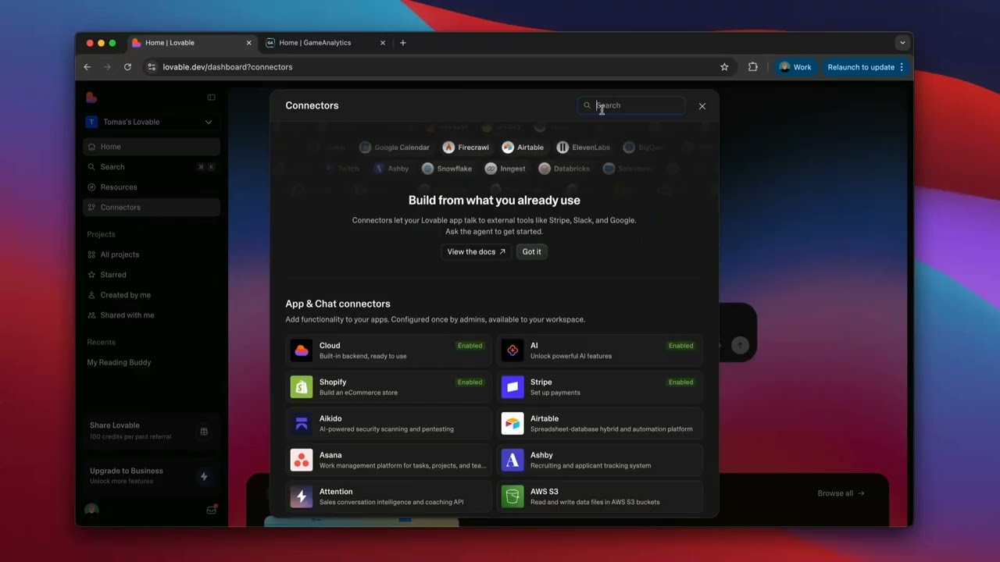The height and width of the screenshot is (562, 1000).
Task: Open the tab search dropdown arrow
Action: coord(902,43)
